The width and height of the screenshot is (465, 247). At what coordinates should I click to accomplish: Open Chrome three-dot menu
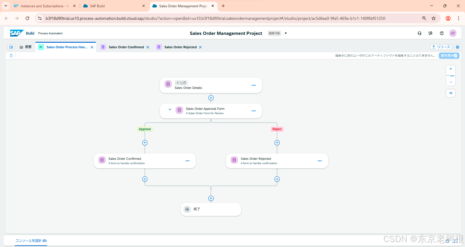[459, 18]
